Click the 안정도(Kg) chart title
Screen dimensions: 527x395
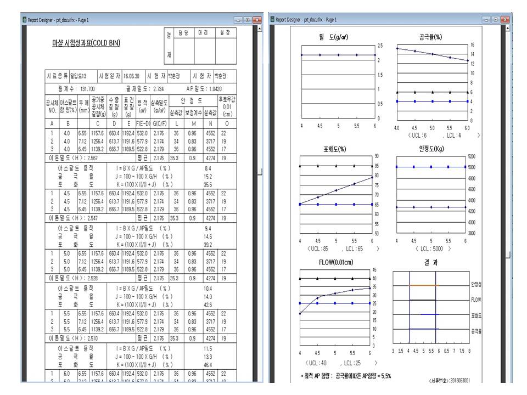[431, 149]
